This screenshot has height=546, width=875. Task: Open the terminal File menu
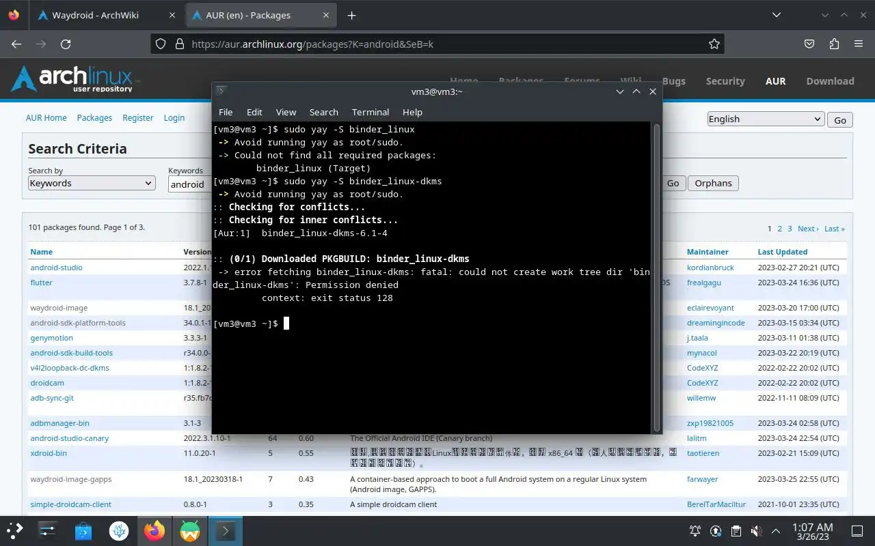[226, 112]
